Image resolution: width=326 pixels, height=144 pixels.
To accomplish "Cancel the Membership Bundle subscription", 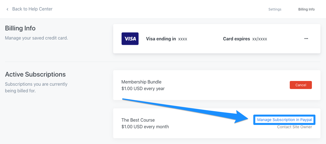I will (301, 85).
